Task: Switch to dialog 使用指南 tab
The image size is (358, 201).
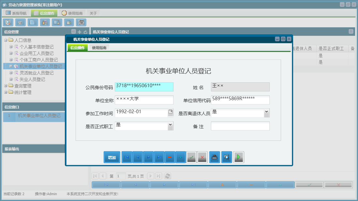Action: (99, 48)
